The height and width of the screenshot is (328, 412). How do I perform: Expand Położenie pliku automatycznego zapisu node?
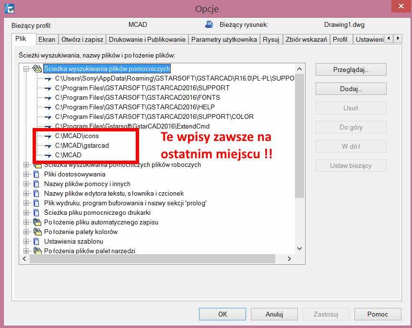pos(26,223)
